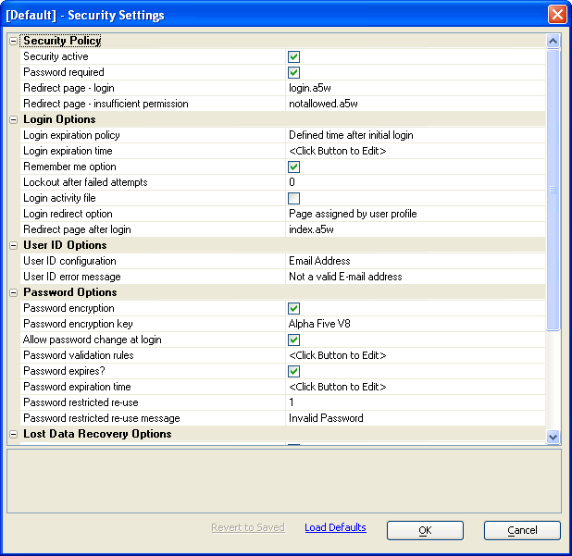Select the Password encryption key label
Screen dimensions: 572x556
click(78, 324)
